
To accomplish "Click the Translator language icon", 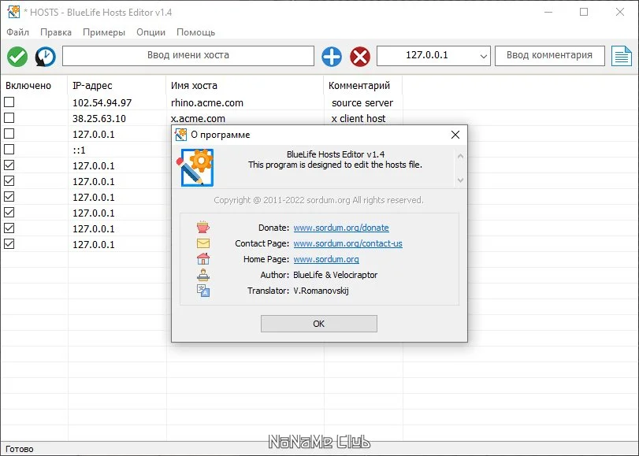I will [x=203, y=291].
